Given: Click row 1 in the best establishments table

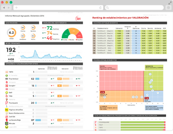Looking at the screenshot, I should pos(130,31).
